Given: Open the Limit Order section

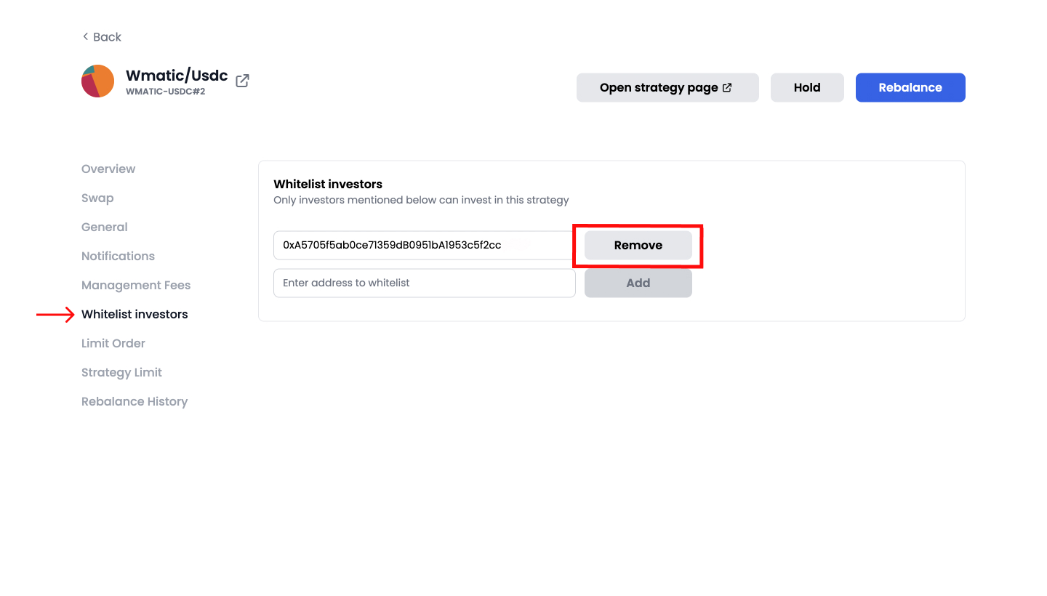Looking at the screenshot, I should coord(113,344).
